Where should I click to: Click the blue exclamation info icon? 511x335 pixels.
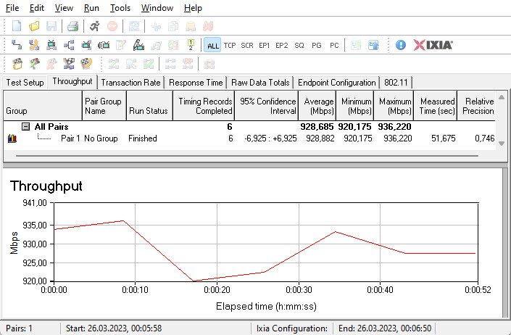[401, 45]
